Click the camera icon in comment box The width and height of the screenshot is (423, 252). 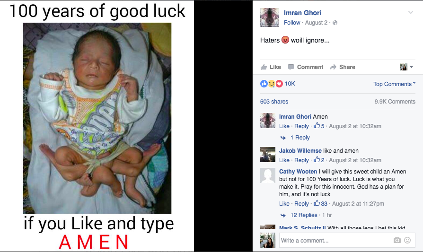(x=397, y=240)
